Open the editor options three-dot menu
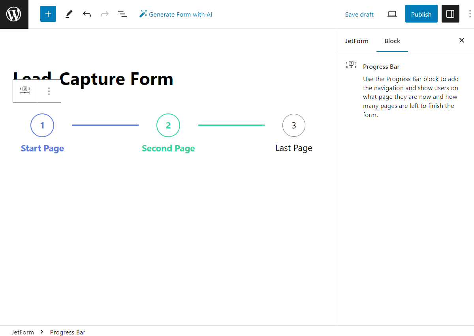The image size is (474, 336). tap(469, 13)
